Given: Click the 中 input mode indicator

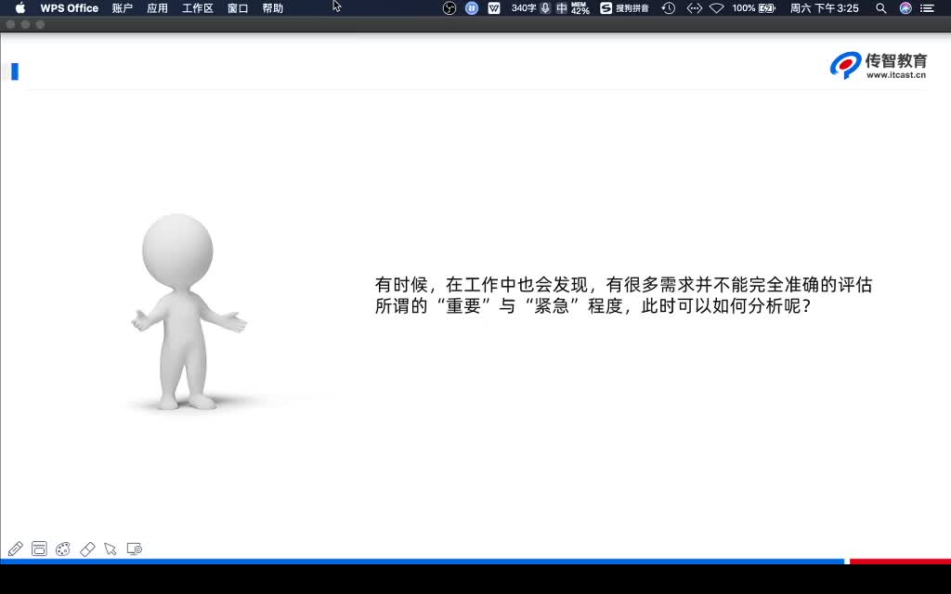Looking at the screenshot, I should 562,7.
